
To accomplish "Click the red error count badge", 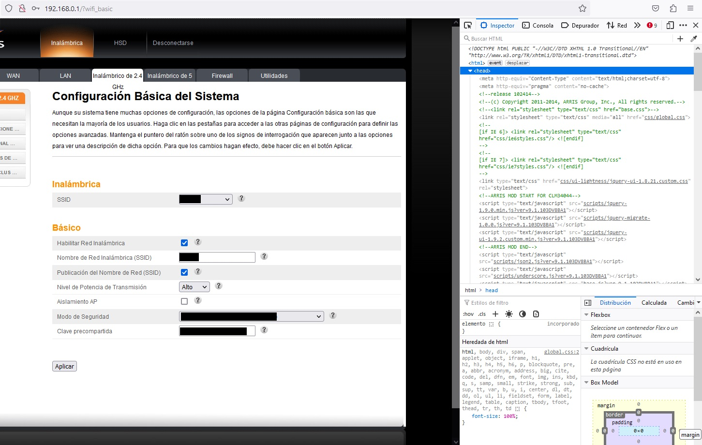I will [x=652, y=25].
